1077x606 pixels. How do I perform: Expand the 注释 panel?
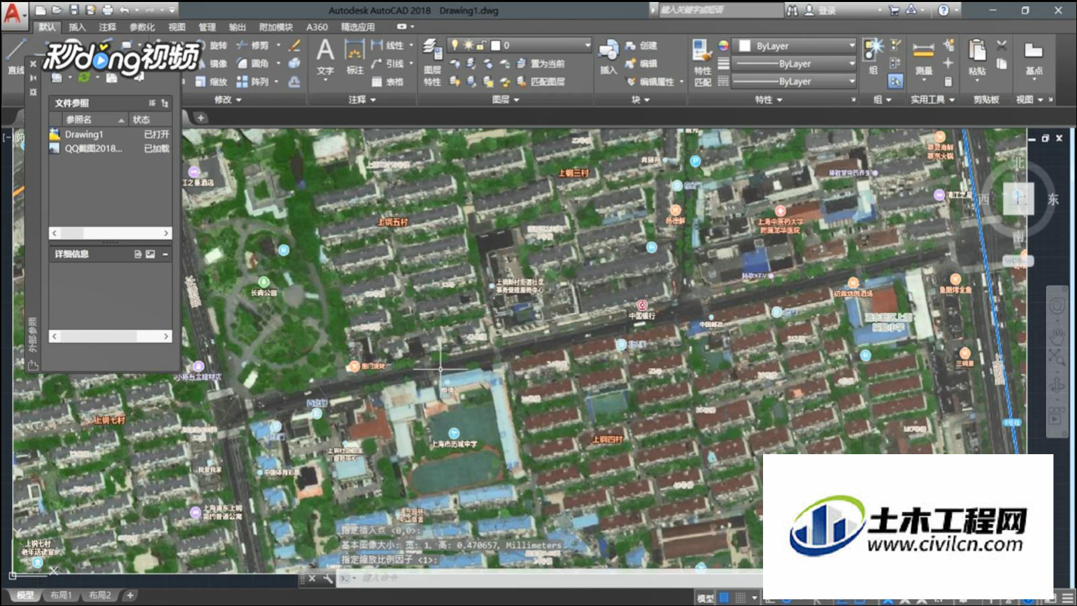point(362,99)
